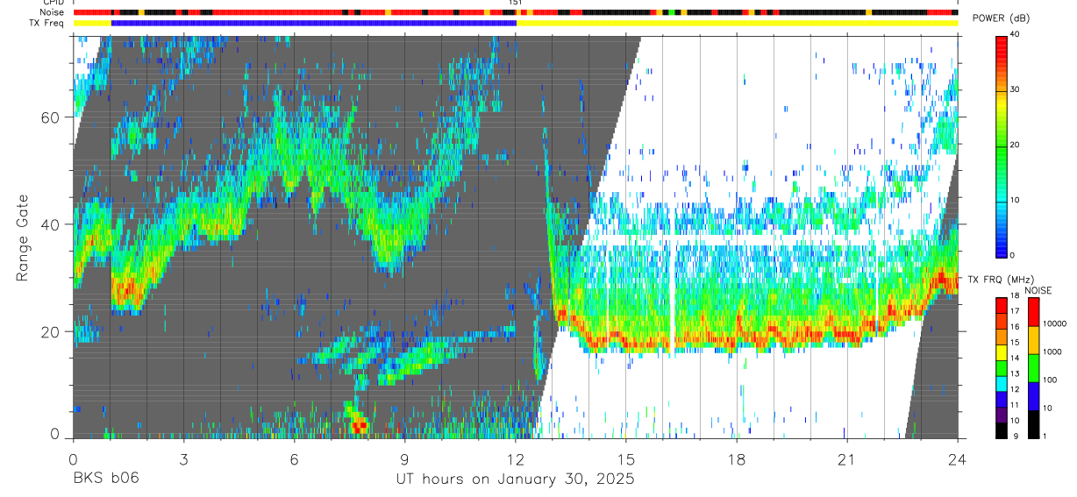
Task: Click the Noise color strip above the plot
Action: [516, 12]
